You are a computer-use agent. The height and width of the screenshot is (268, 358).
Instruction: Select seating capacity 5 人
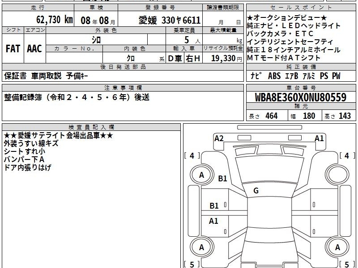pyautogui.click(x=192, y=40)
